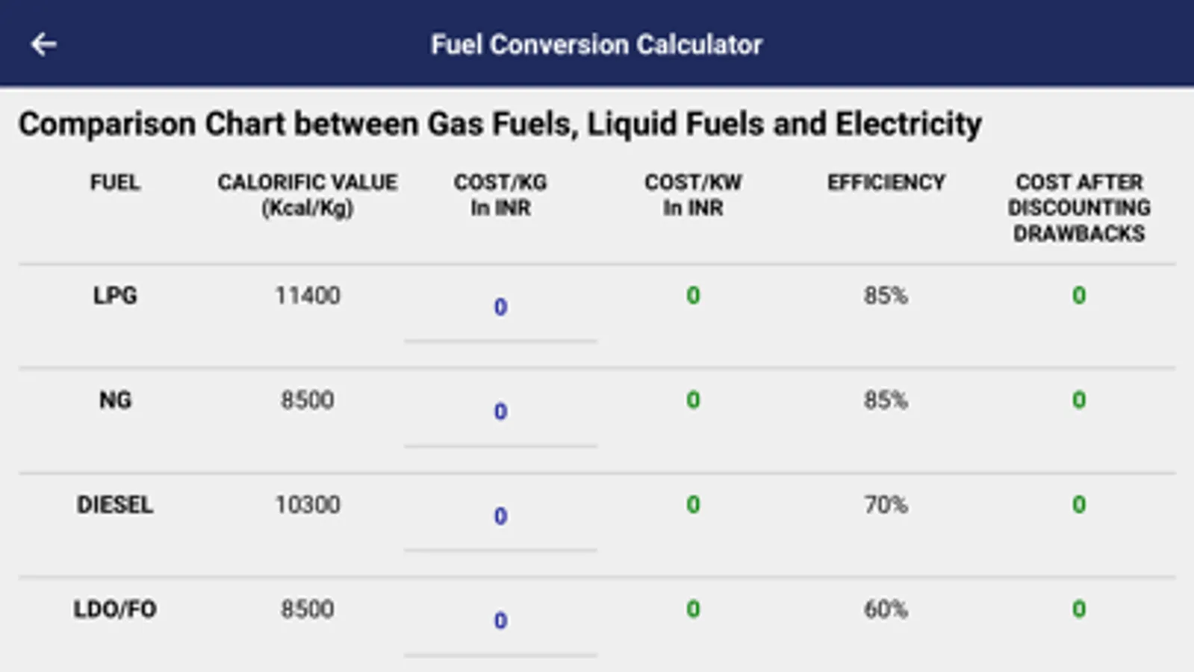Screen dimensions: 1194x672
Task: Tap the DIESEL fuel row label
Action: (115, 505)
